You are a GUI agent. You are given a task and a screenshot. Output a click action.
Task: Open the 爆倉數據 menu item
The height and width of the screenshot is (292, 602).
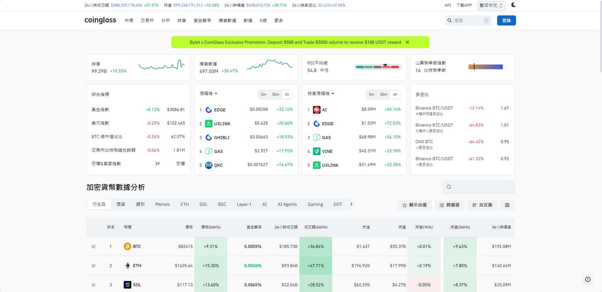coord(227,20)
